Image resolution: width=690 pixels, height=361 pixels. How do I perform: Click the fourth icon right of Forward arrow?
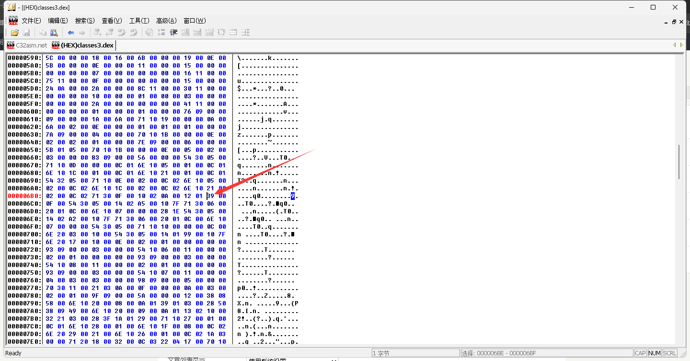[x=134, y=33]
